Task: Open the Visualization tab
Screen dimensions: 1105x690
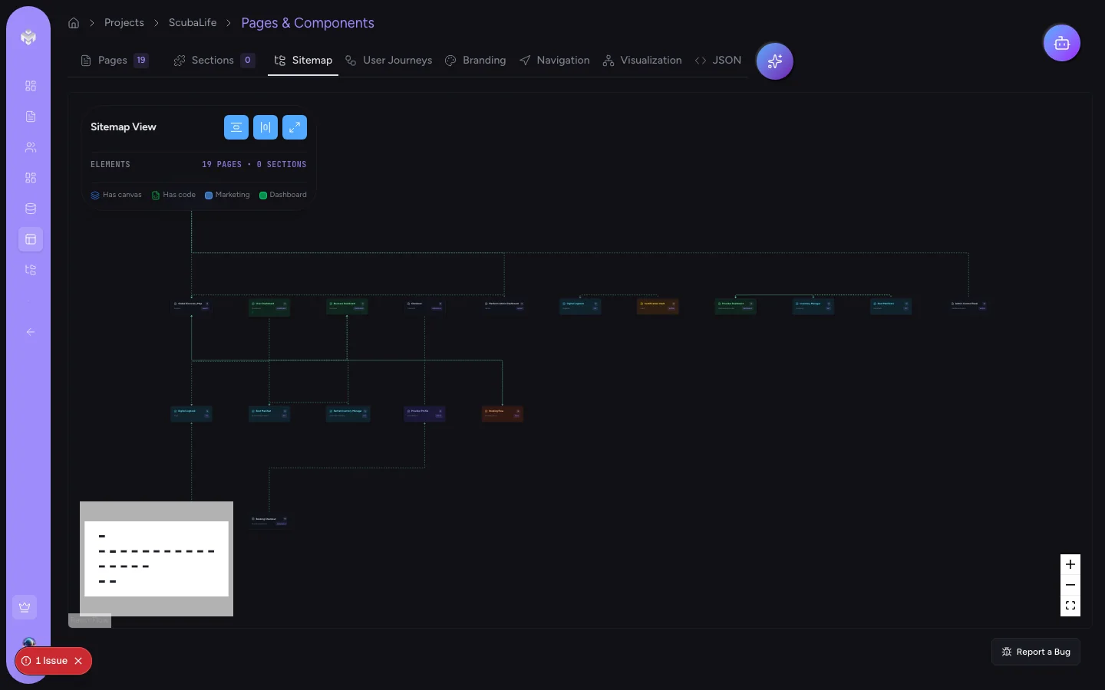Action: coord(642,61)
